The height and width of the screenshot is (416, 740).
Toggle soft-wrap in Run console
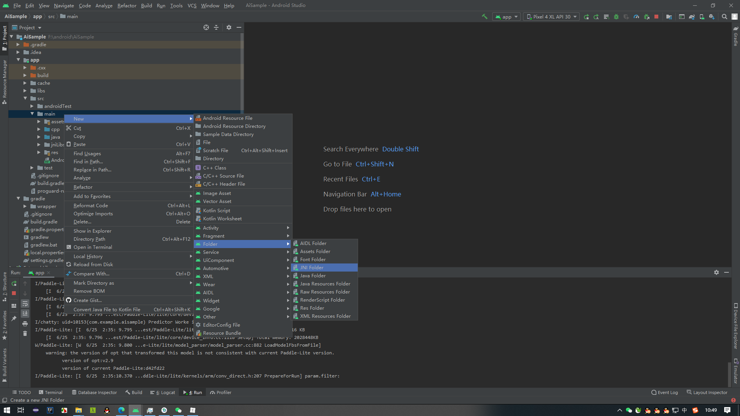click(25, 304)
